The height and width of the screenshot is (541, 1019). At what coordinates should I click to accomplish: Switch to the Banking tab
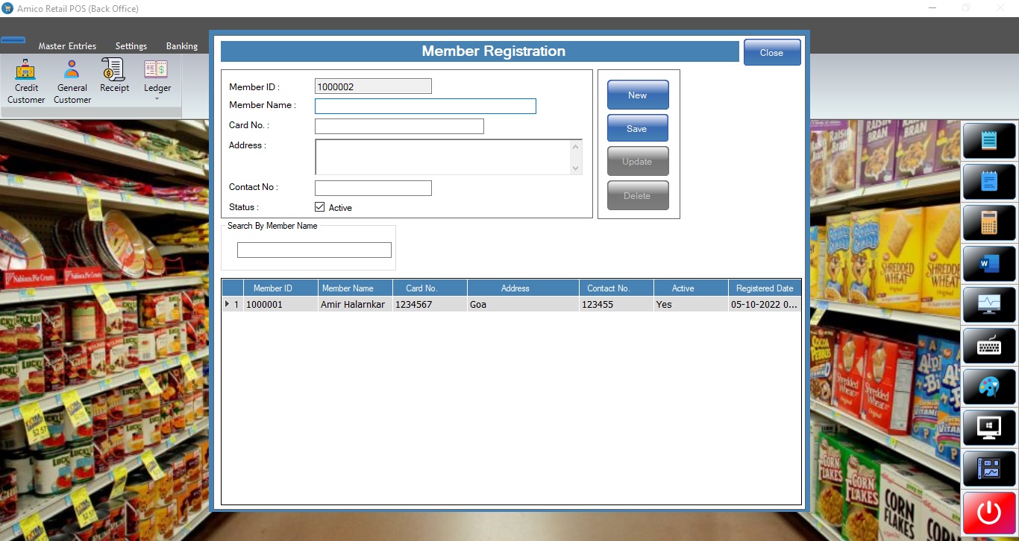[x=181, y=46]
